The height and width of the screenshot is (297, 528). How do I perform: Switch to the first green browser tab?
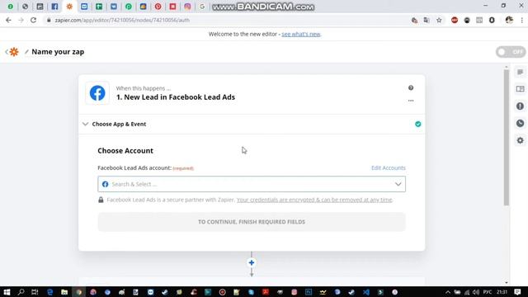point(11,7)
